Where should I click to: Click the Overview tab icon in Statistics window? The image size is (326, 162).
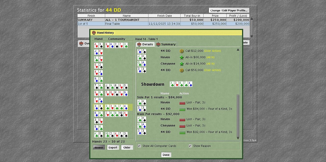click(x=81, y=43)
